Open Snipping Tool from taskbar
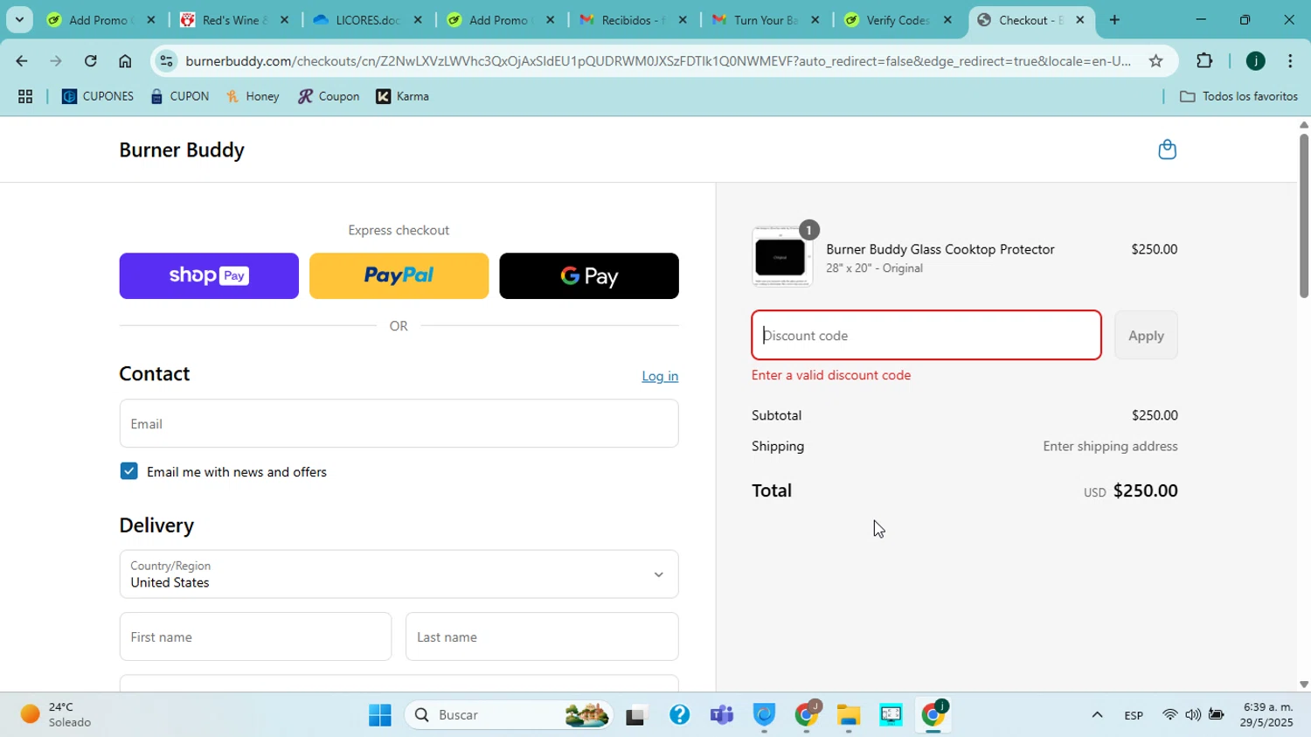1311x737 pixels. click(891, 715)
